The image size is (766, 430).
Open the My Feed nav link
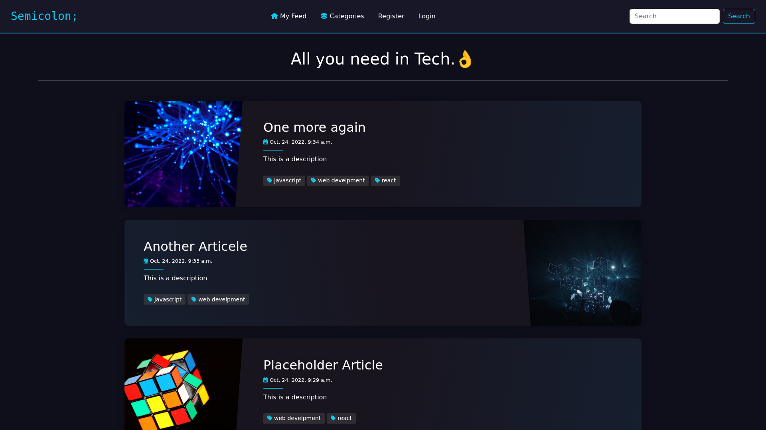[288, 16]
